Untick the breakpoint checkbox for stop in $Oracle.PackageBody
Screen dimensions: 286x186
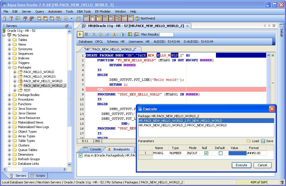[x=80, y=155]
